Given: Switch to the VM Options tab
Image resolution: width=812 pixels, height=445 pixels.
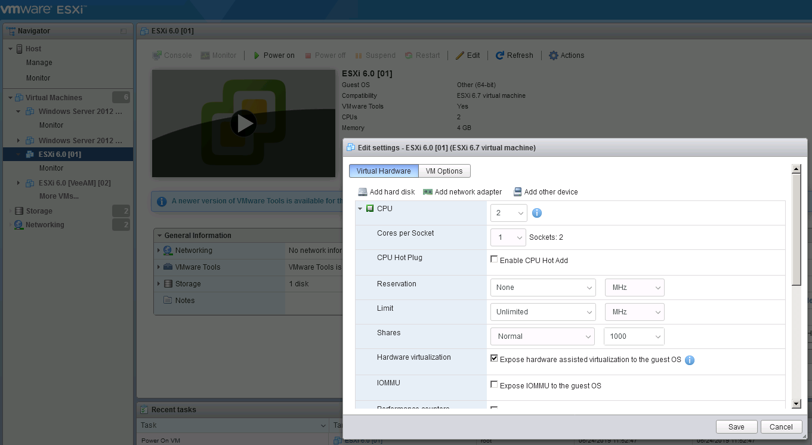Looking at the screenshot, I should [444, 171].
